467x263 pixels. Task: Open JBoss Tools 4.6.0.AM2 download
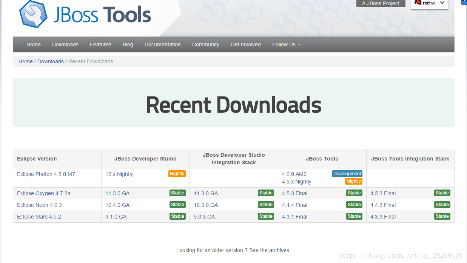coord(294,174)
